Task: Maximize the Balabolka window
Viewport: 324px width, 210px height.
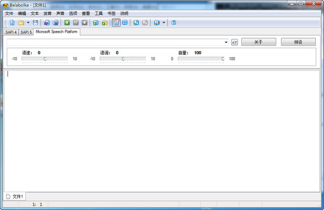Action: (301, 4)
